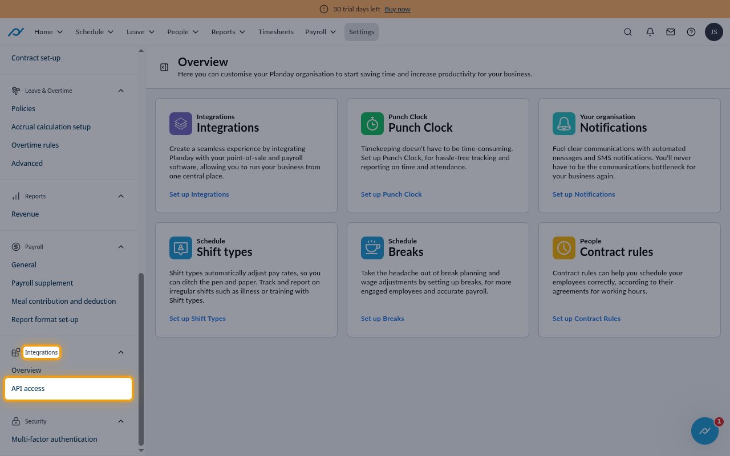Screen dimensions: 730x456
Task: Open Overtime rules
Action: point(35,145)
